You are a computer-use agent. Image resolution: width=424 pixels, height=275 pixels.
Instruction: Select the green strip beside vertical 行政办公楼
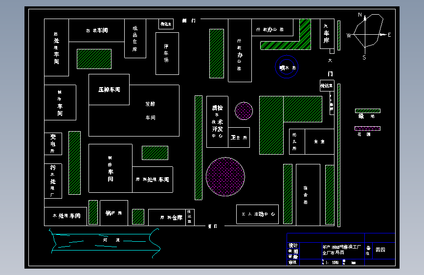point(217,54)
